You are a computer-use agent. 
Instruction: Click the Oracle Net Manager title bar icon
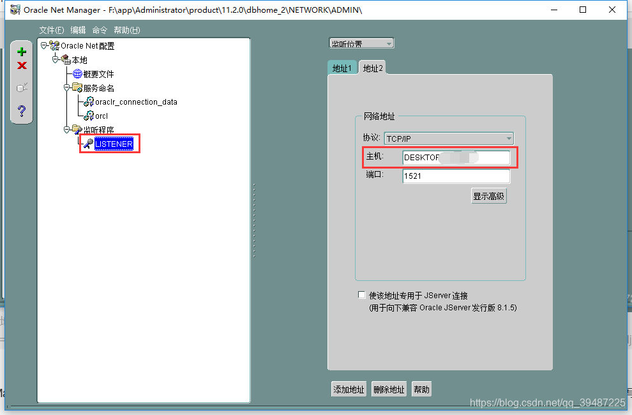coord(15,10)
